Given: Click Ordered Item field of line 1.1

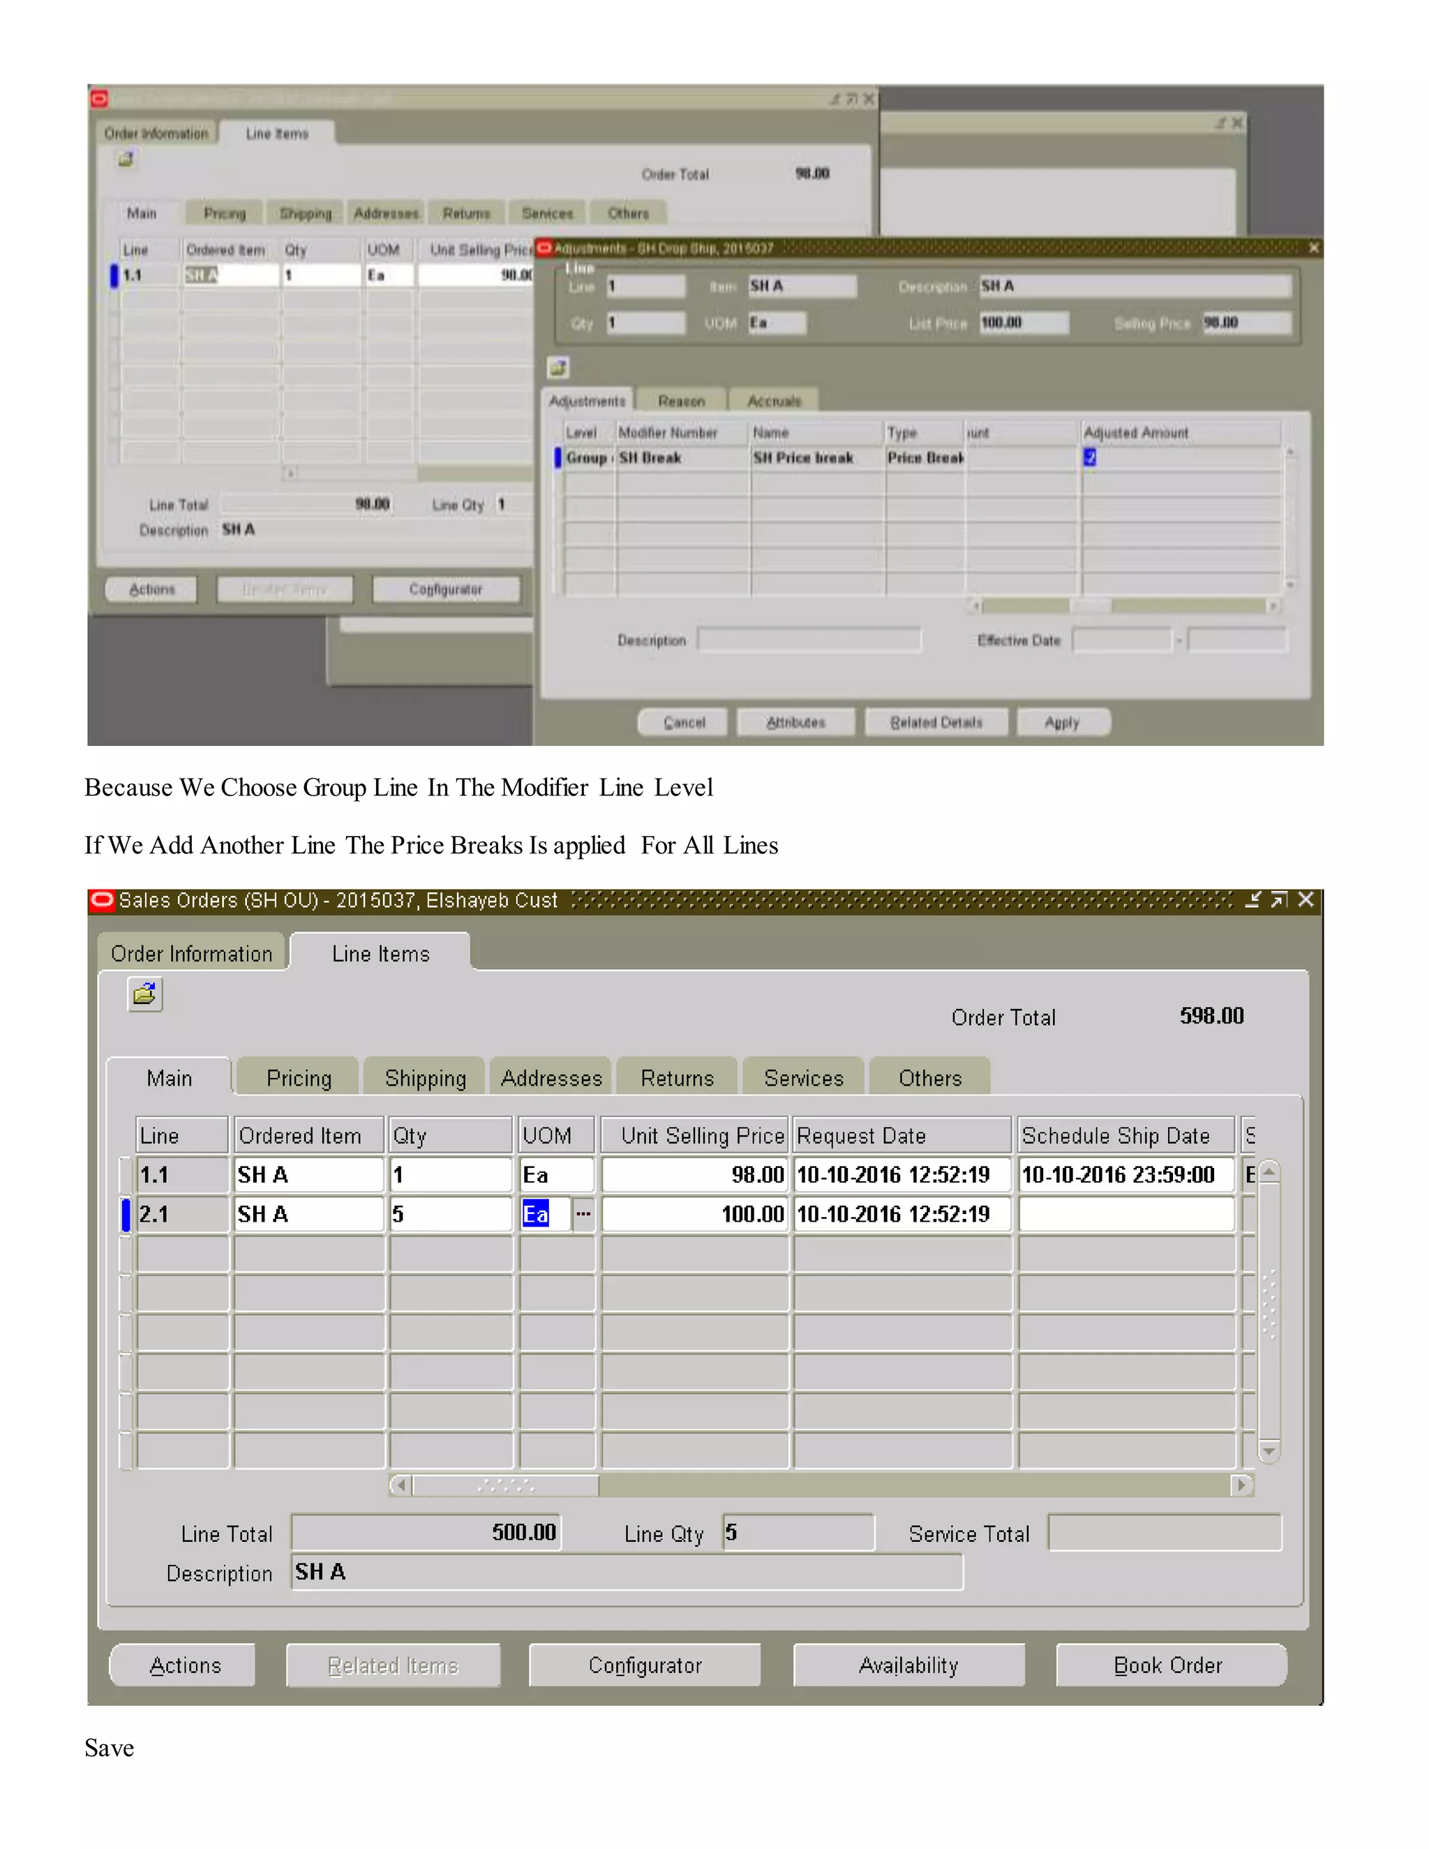Looking at the screenshot, I should 309,1175.
